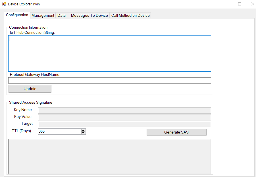
Task: Minimize the Device Explorer Twin window
Action: (x=227, y=4)
